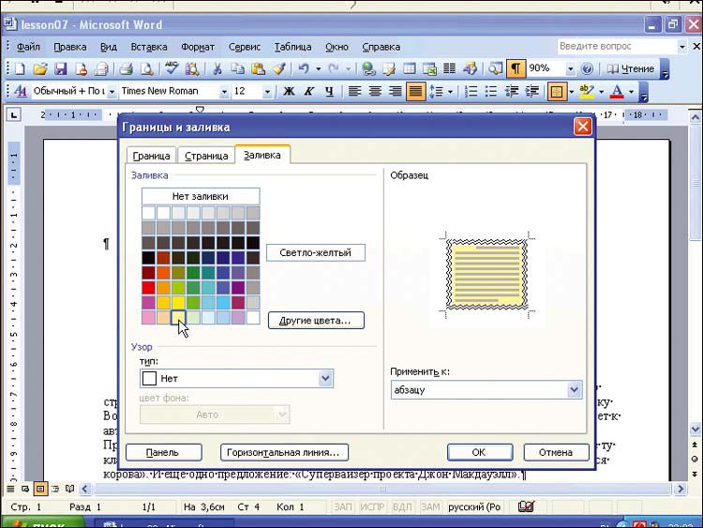Select the 'Нет заливки' no-fill option
The width and height of the screenshot is (703, 528).
[x=201, y=196]
